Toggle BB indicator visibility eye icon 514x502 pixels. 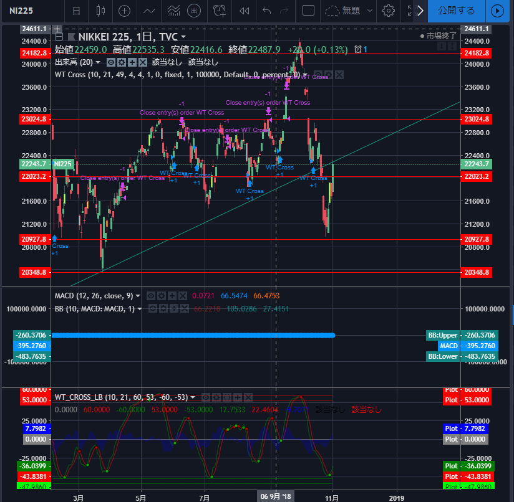153,308
